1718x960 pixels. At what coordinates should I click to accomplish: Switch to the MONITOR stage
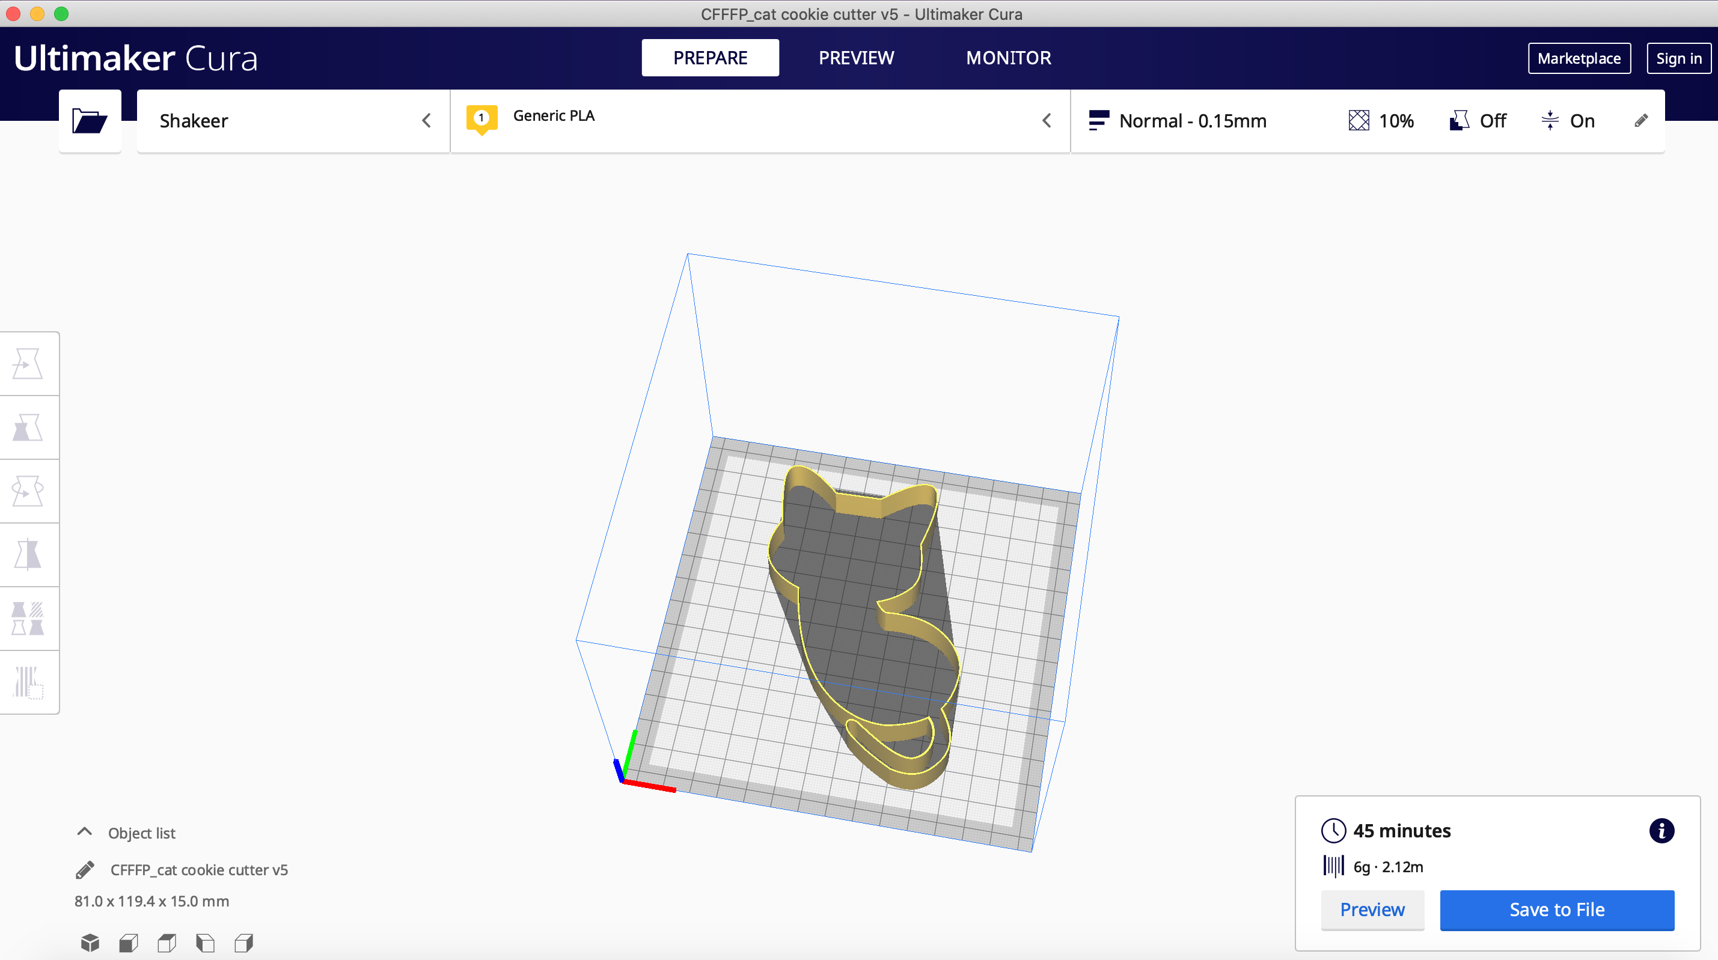(x=1009, y=58)
